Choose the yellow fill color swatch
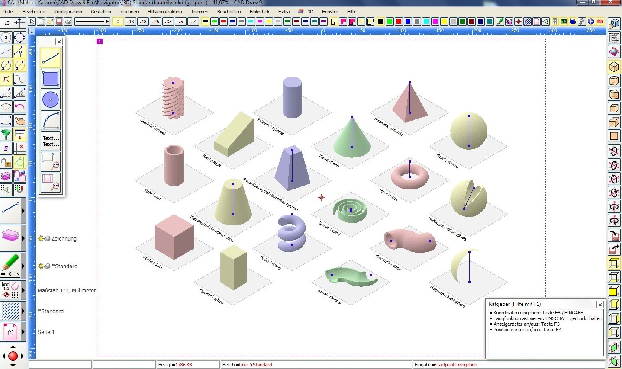Viewport: 622px width, 369px height. click(x=445, y=21)
